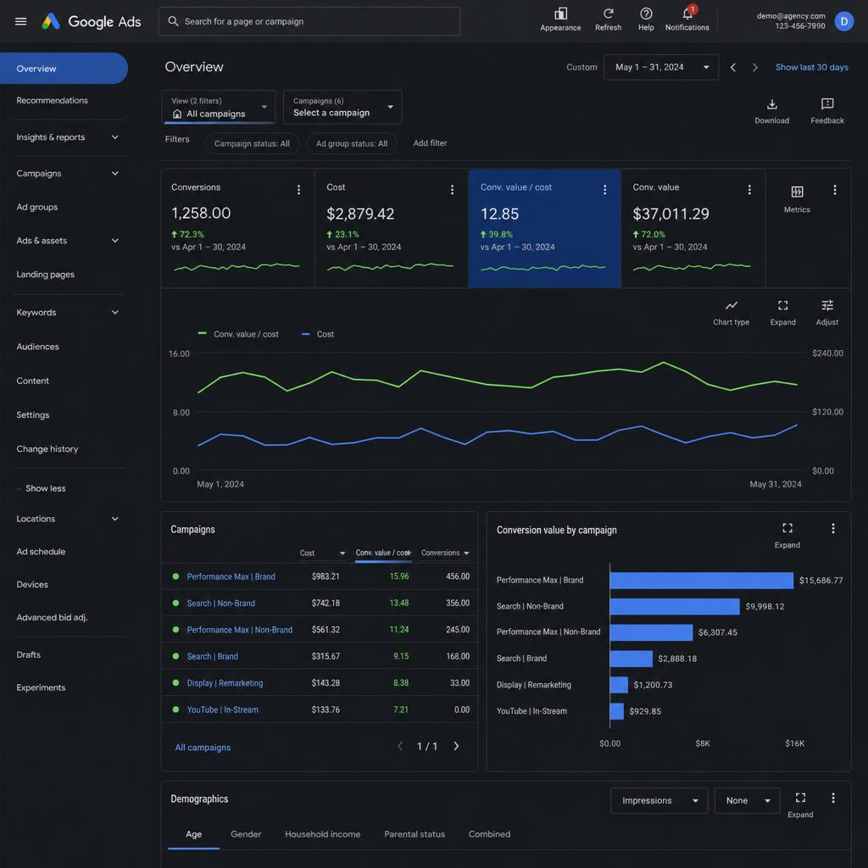This screenshot has height=868, width=868.
Task: Open the Appearance settings icon
Action: tap(560, 19)
